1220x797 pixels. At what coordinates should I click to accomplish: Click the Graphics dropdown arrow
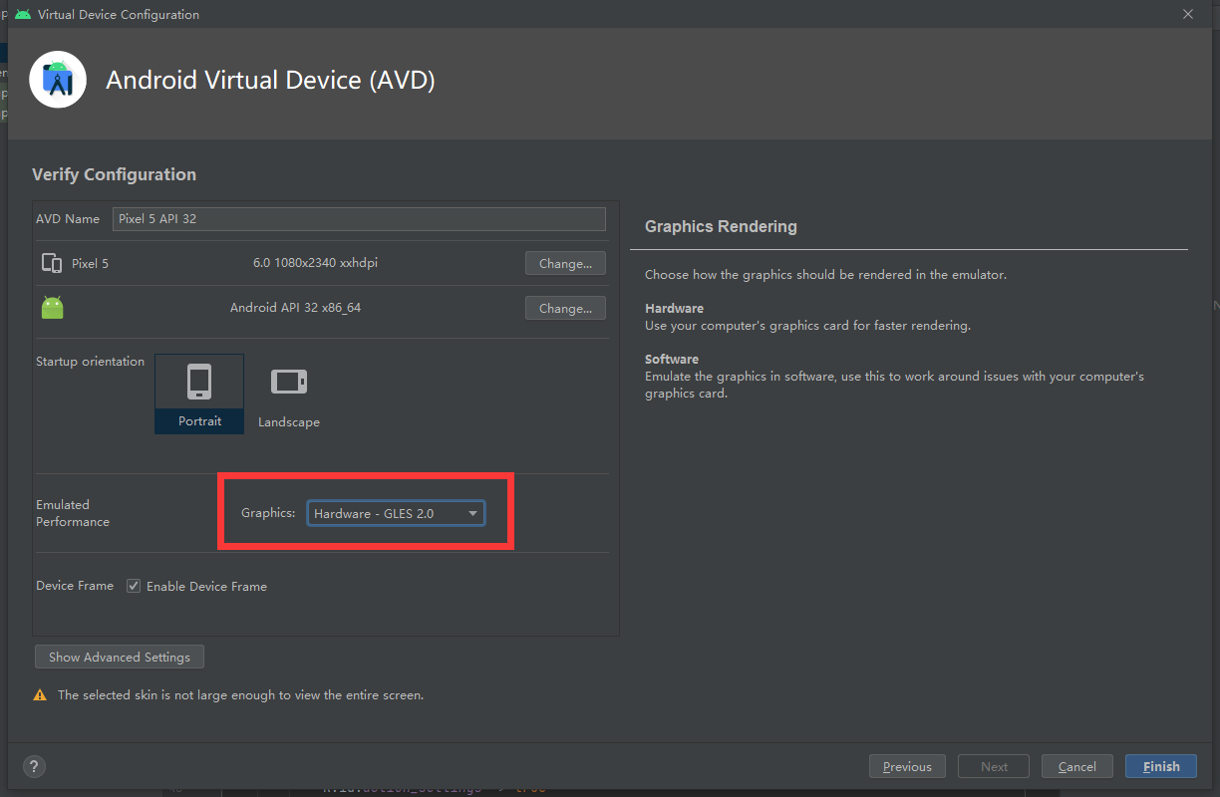(x=472, y=514)
